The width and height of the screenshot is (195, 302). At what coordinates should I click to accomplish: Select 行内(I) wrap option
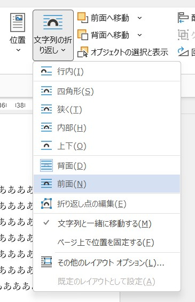point(107,72)
